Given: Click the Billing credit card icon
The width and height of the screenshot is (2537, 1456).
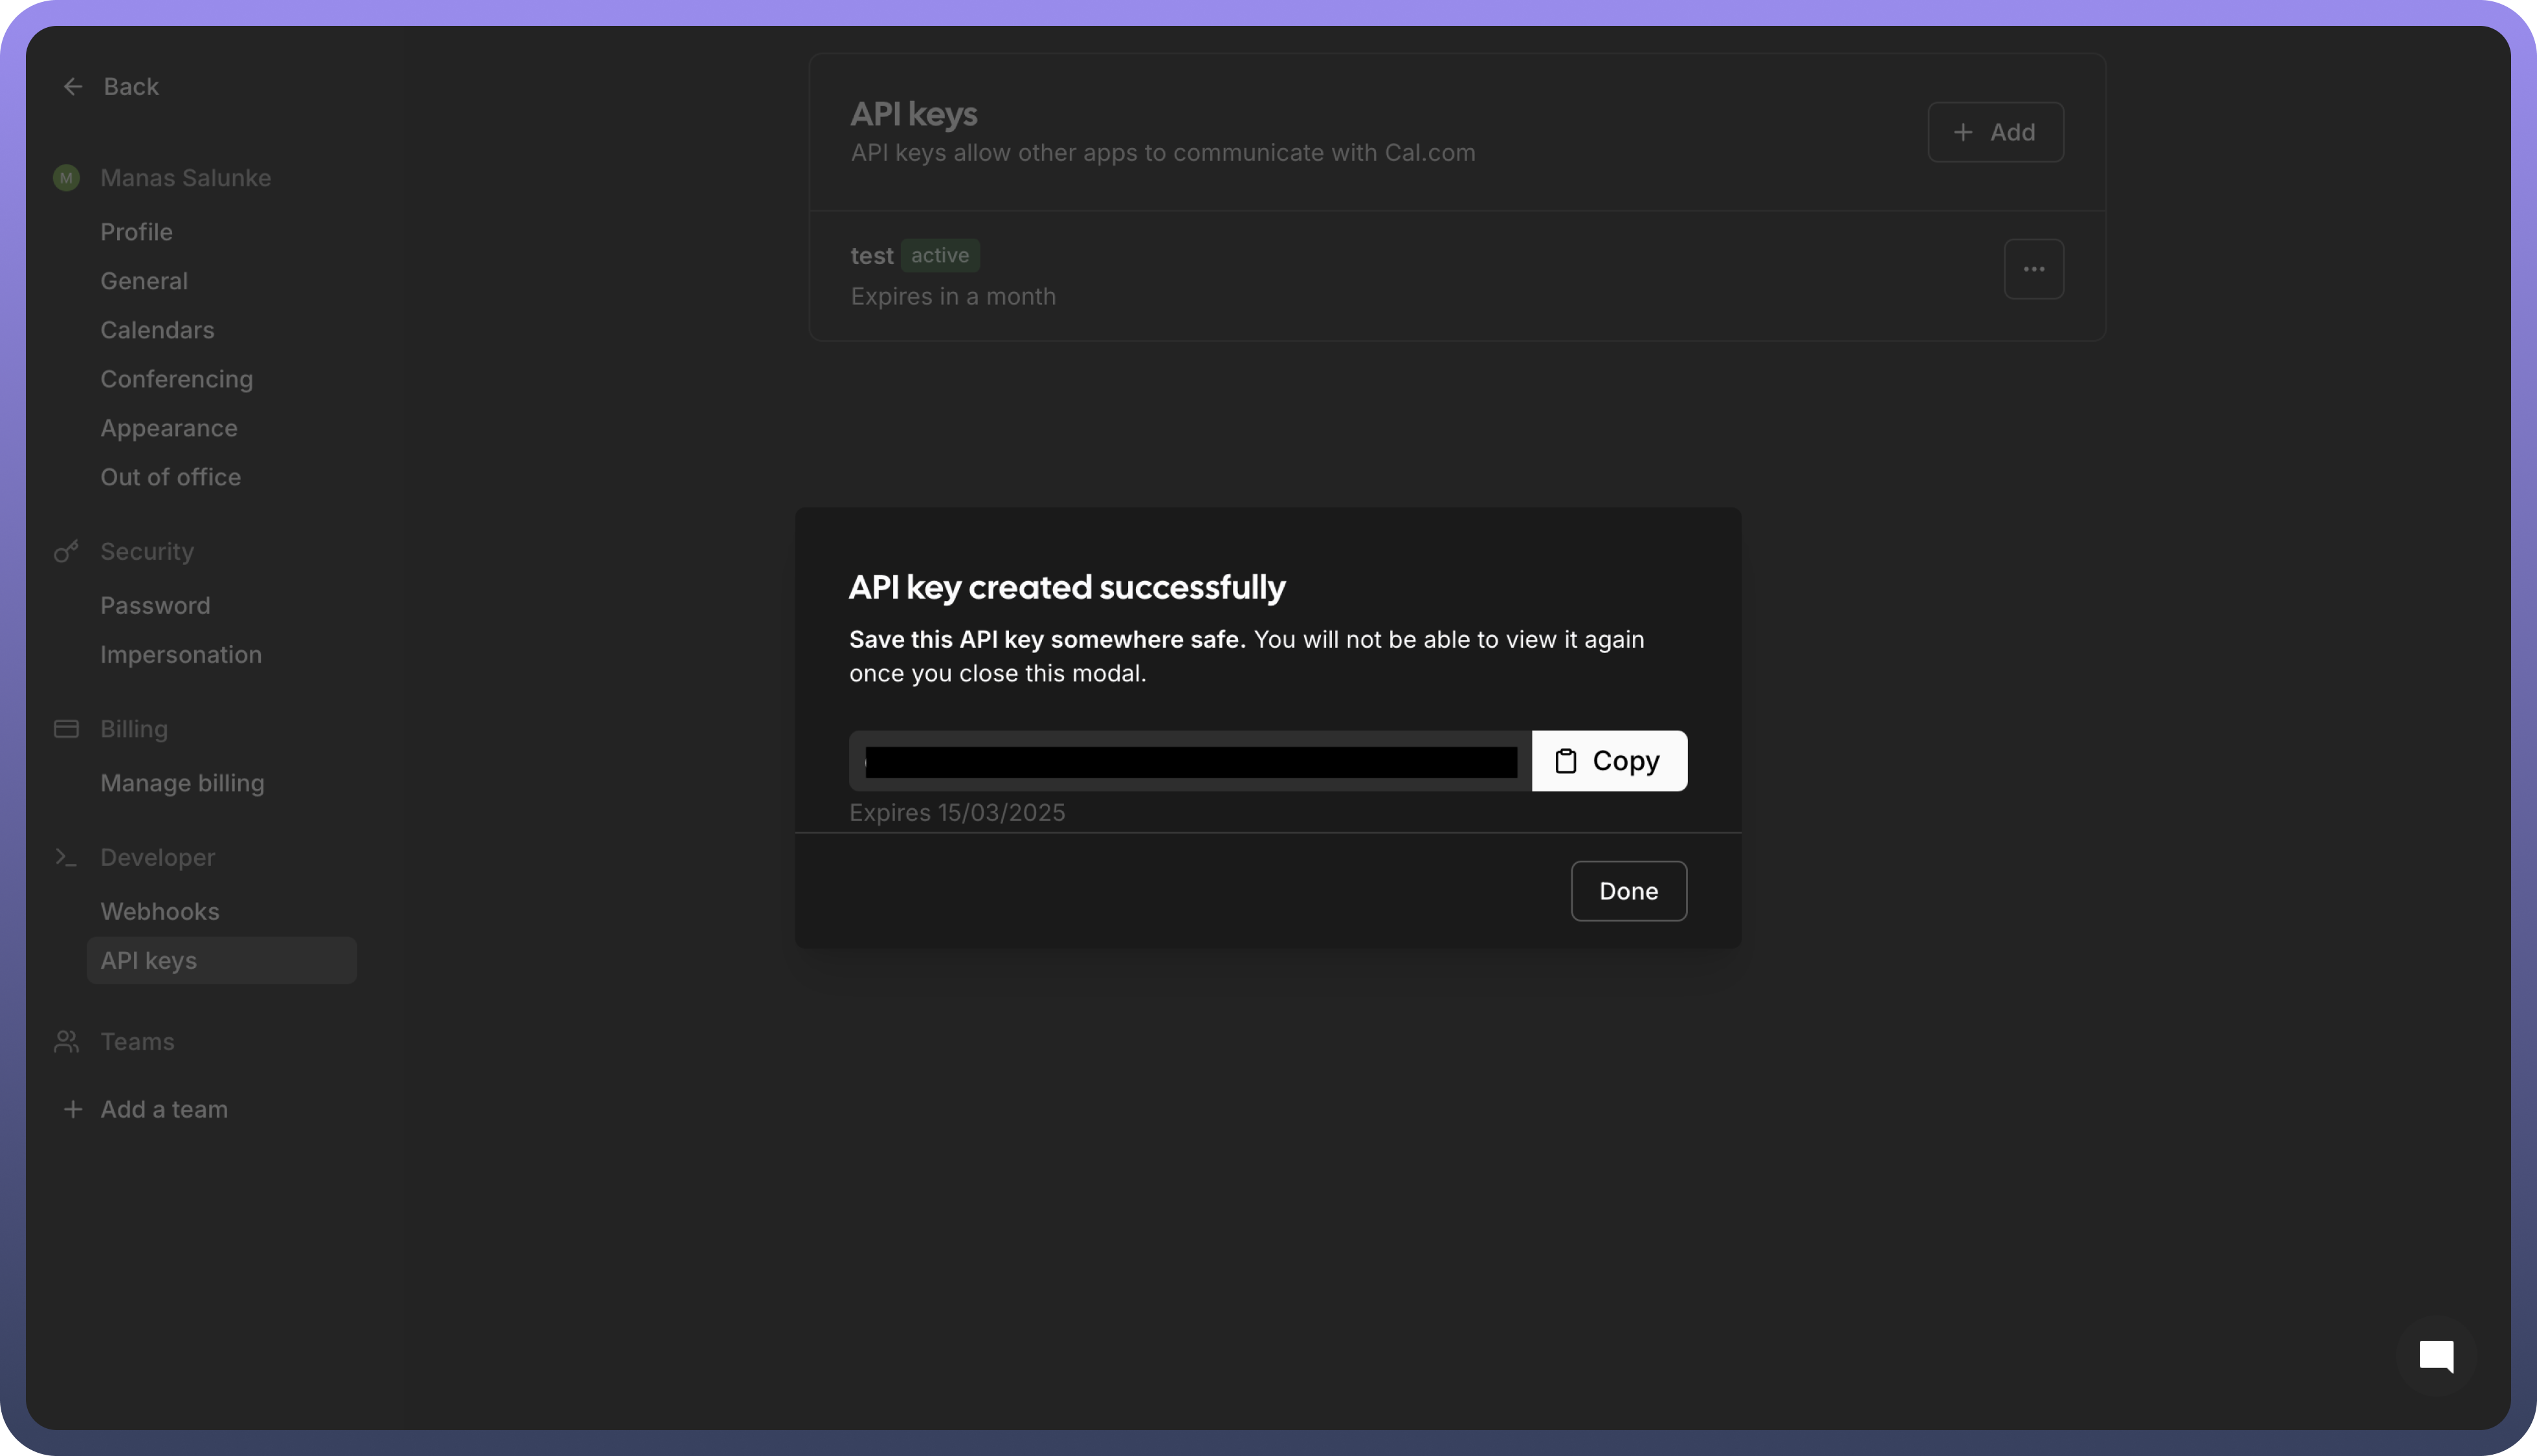Looking at the screenshot, I should [66, 729].
